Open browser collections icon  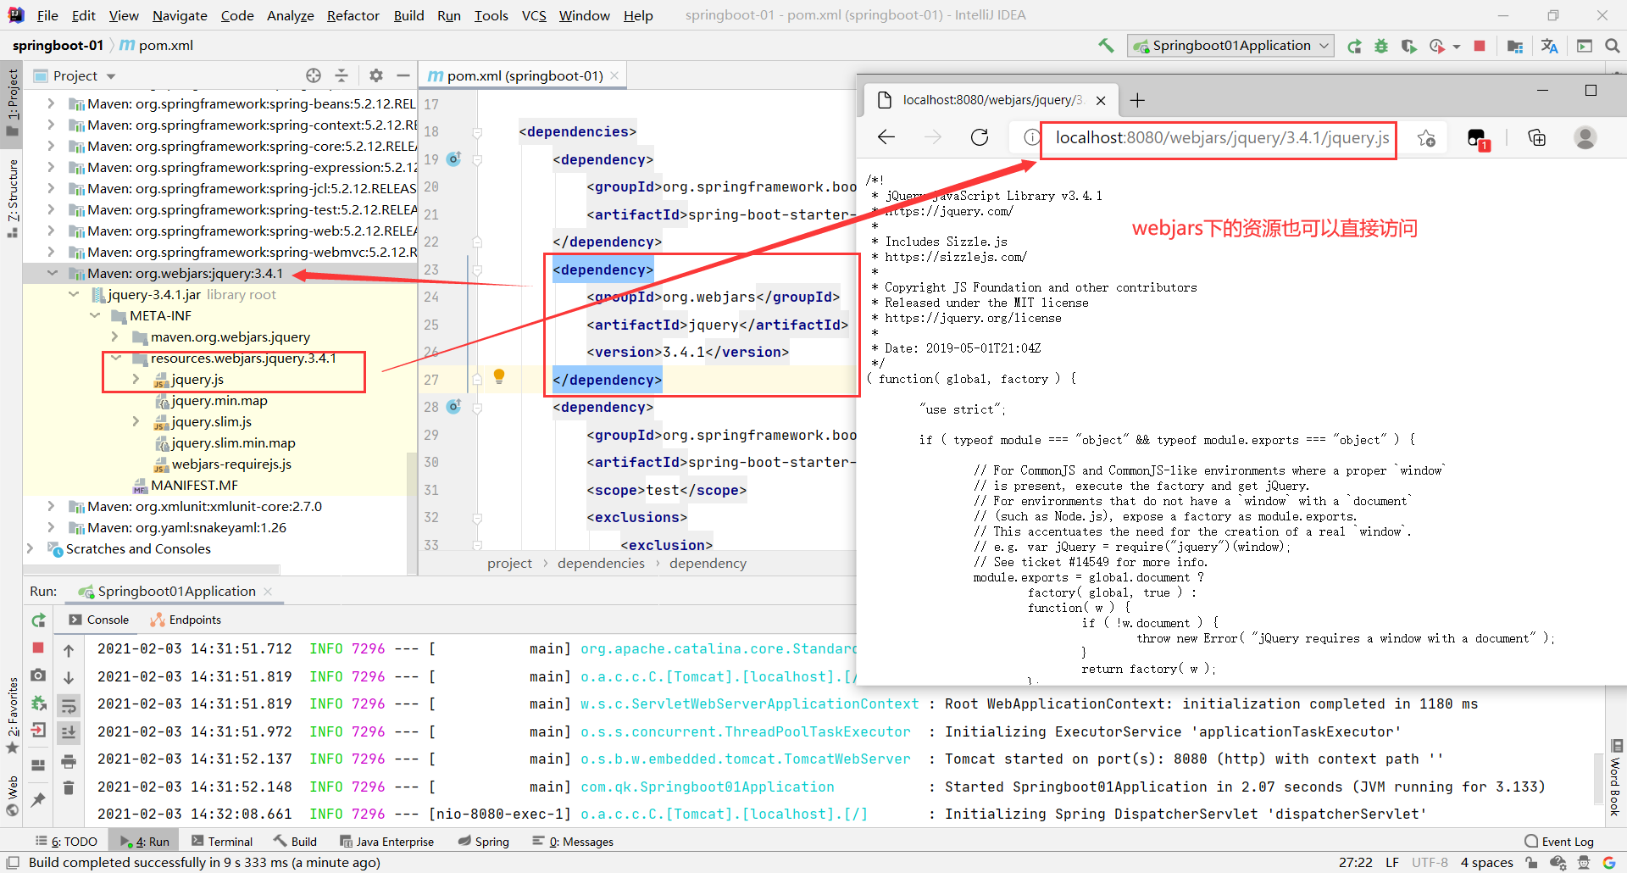1536,137
